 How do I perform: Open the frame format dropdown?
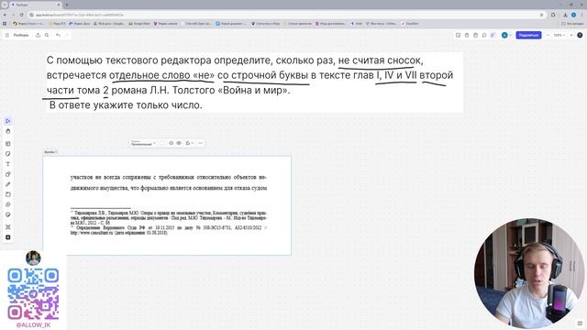pos(143,143)
